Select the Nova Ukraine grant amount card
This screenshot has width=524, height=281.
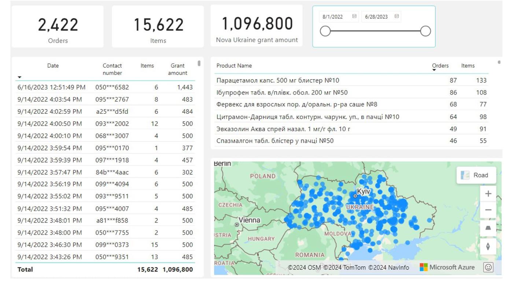[x=257, y=26]
